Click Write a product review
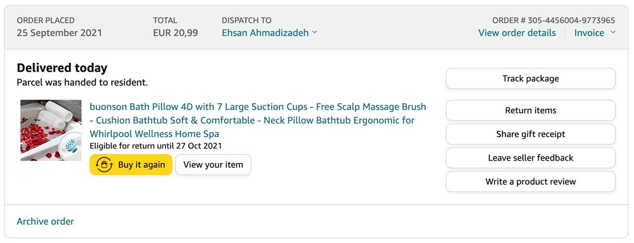The image size is (634, 243). (x=530, y=182)
